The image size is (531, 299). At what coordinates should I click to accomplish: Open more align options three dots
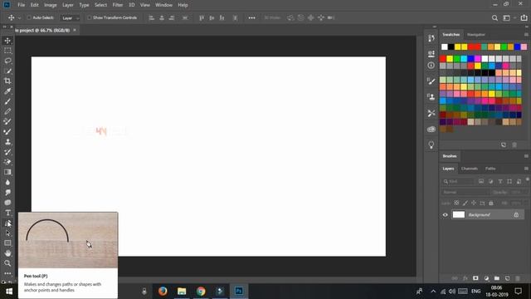tap(251, 18)
